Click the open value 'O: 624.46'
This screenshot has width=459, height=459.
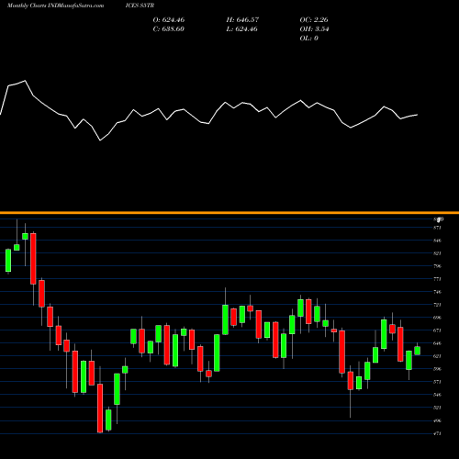[x=169, y=20]
